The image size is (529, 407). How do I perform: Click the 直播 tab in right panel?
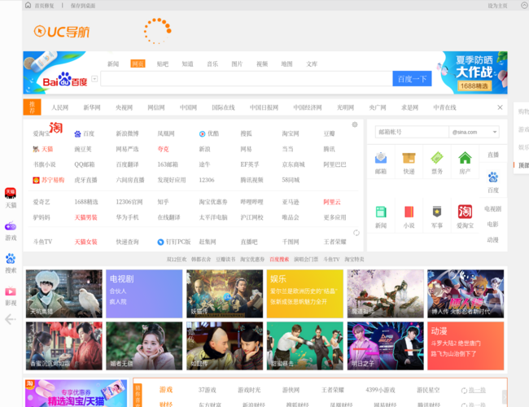tap(493, 155)
